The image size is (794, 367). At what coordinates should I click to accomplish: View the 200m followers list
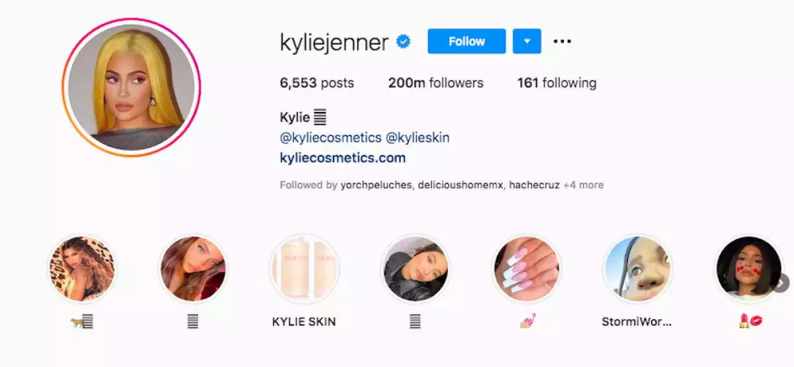coord(435,83)
